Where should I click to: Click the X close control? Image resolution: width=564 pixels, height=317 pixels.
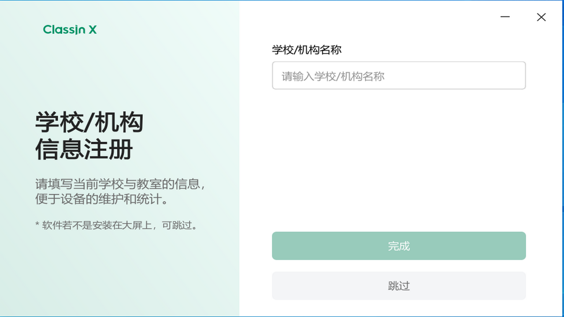click(x=541, y=17)
